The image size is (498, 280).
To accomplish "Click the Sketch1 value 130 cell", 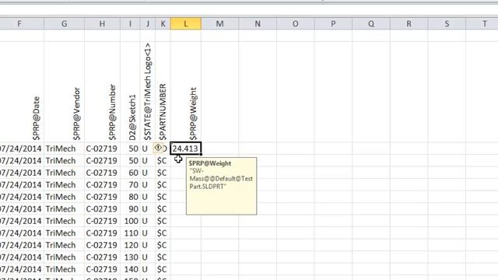I will click(x=130, y=257).
